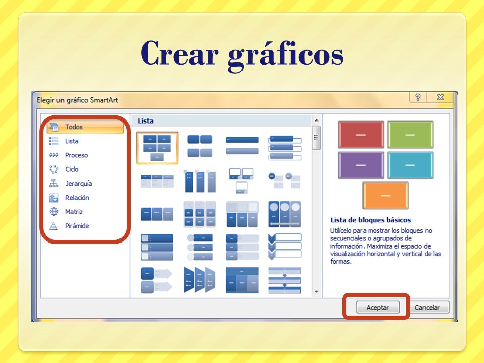Click the orange block in the preview
This screenshot has height=363, width=484.
pos(386,196)
